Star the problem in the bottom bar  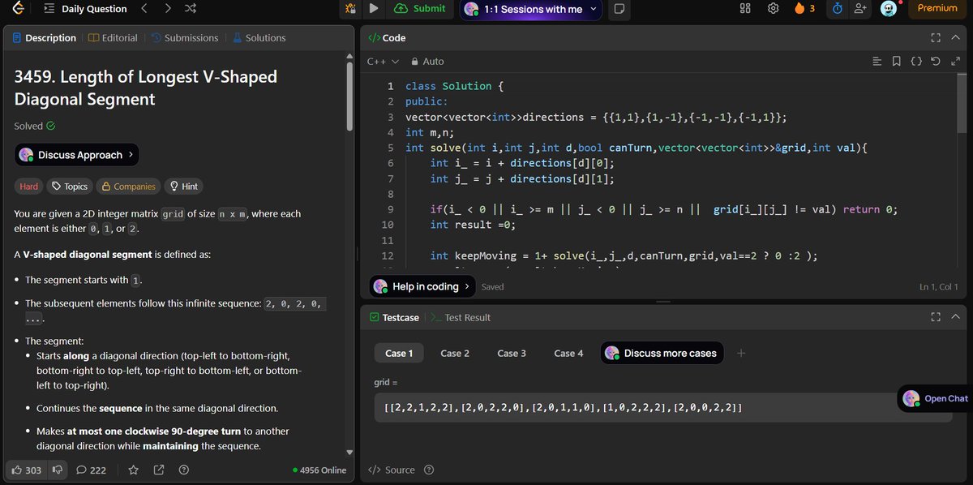(133, 469)
